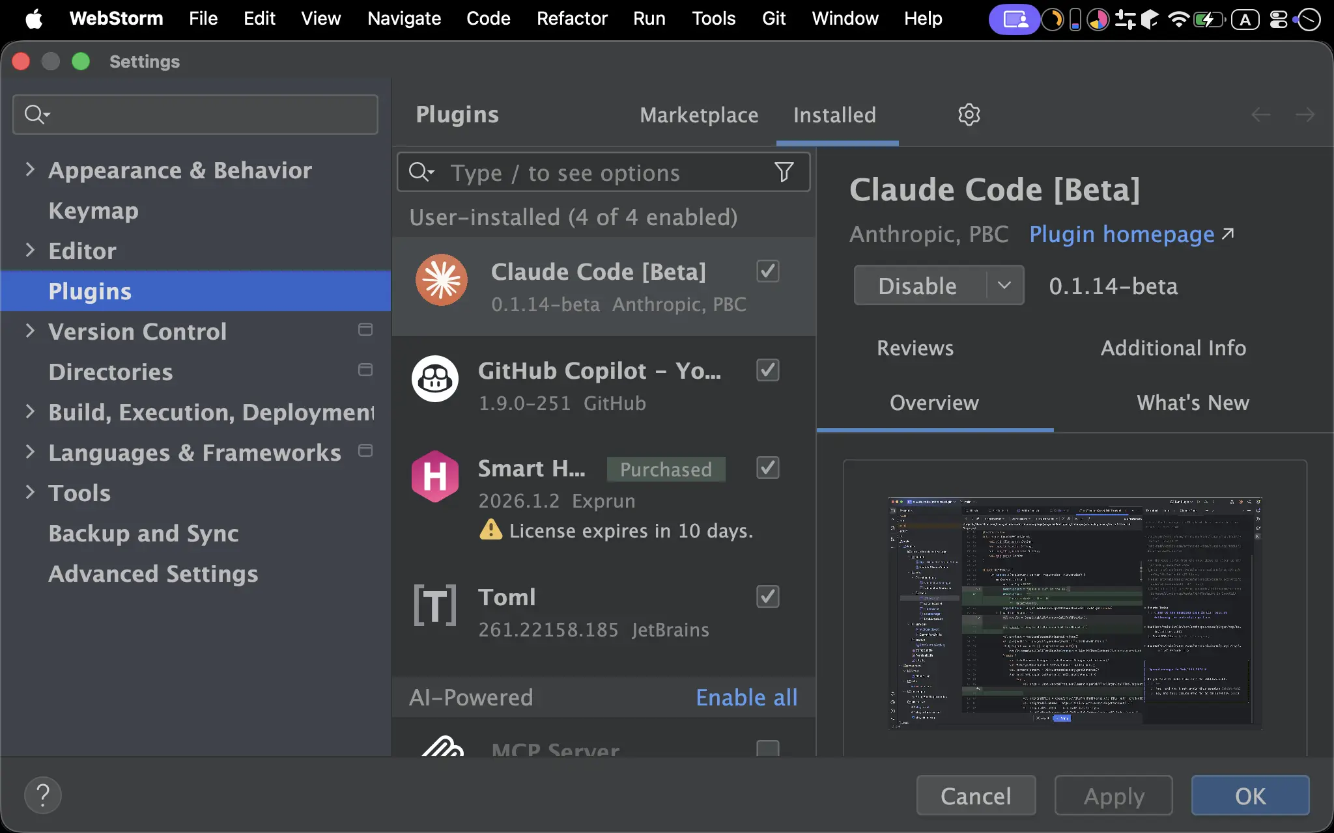
Task: Toggle the Smart H plugin checkbox
Action: click(x=768, y=468)
